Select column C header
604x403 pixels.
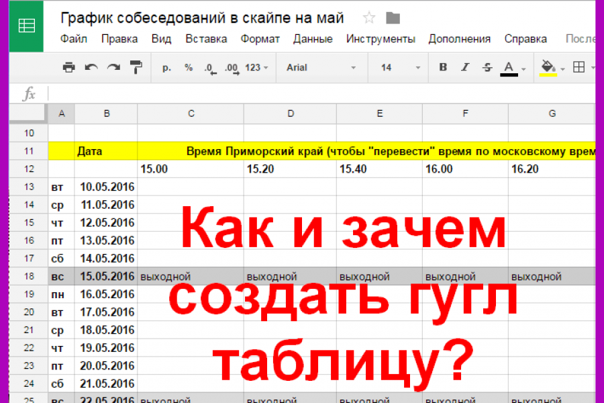pos(191,114)
